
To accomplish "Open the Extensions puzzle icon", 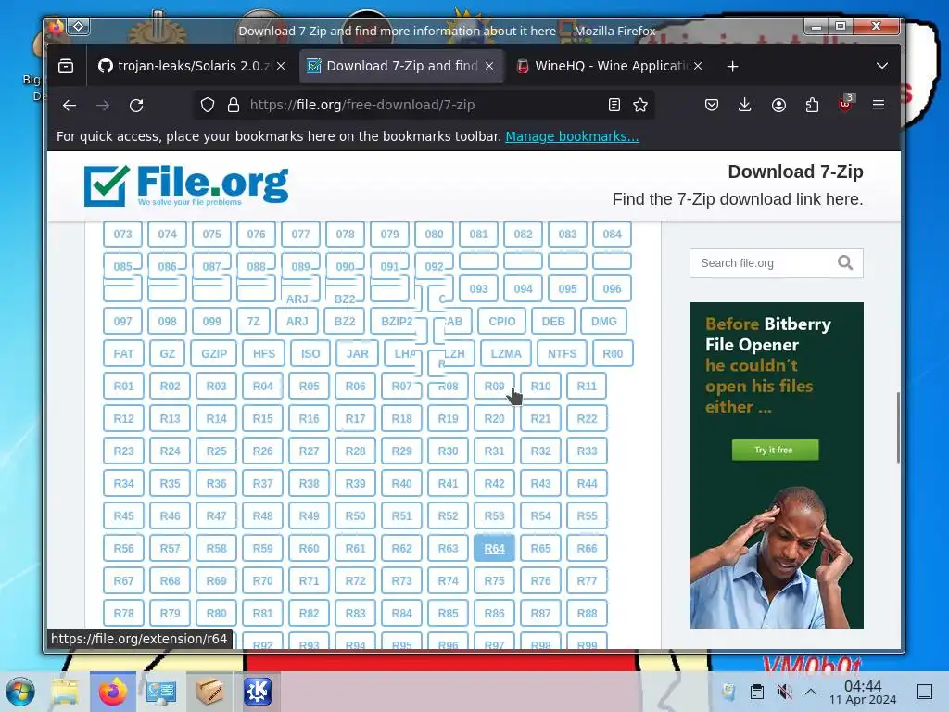I will (812, 106).
